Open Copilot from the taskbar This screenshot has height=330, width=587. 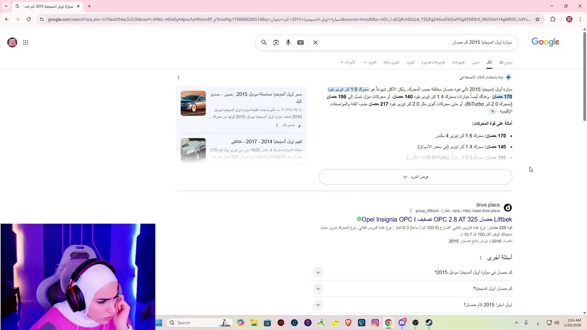click(x=240, y=323)
